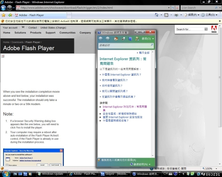This screenshot has height=177, width=222.
Task: Click the information bar shield icon
Action: pyautogui.click(x=2, y=21)
